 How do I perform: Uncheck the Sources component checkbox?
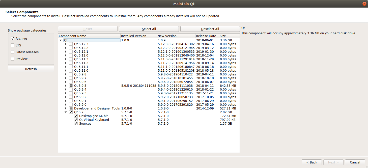[x=76, y=124]
